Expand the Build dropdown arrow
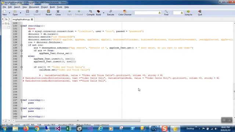Viewport: 235px width, 132px height. tap(104, 13)
